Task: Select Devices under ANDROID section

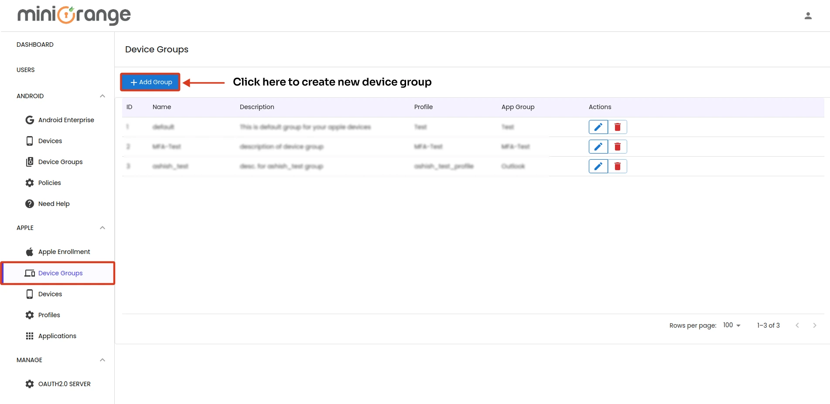Action: [x=50, y=140]
